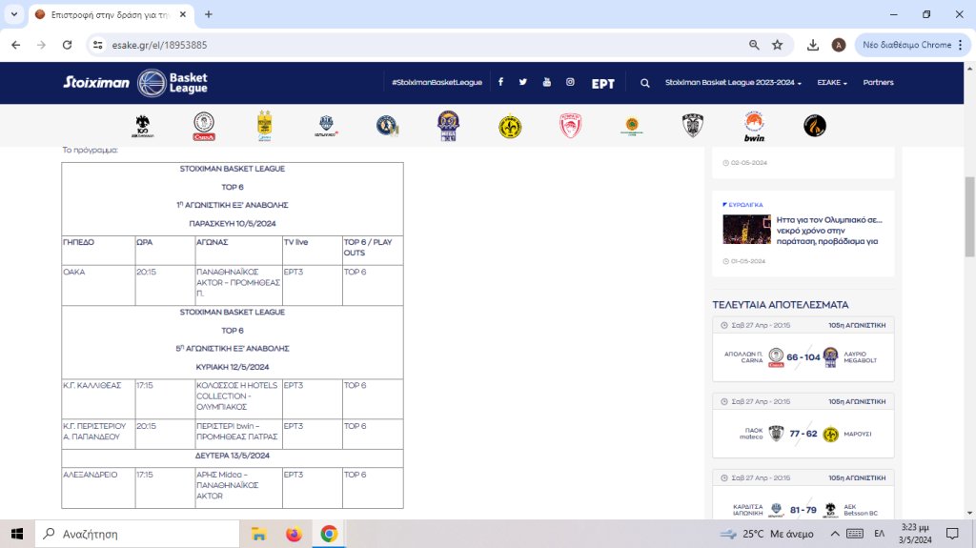The height and width of the screenshot is (548, 976).
Task: Open the YouTube icon in the header
Action: [547, 83]
